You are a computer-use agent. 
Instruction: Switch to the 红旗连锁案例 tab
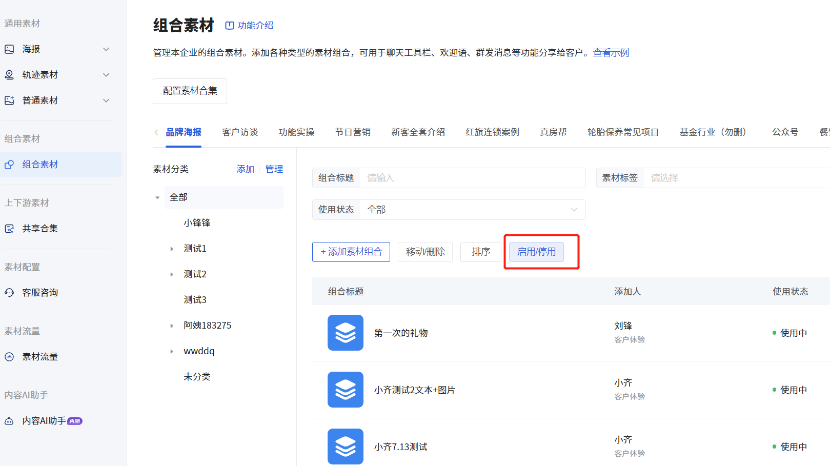click(x=492, y=132)
